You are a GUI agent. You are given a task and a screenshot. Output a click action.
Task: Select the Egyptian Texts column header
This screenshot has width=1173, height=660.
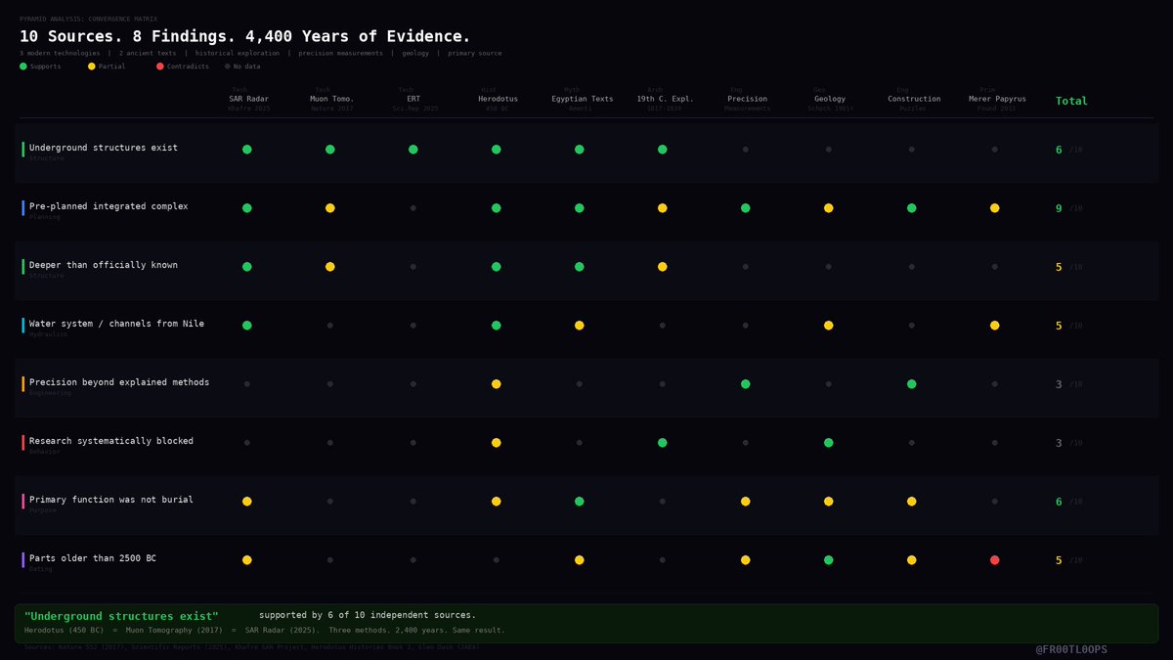[x=581, y=99]
